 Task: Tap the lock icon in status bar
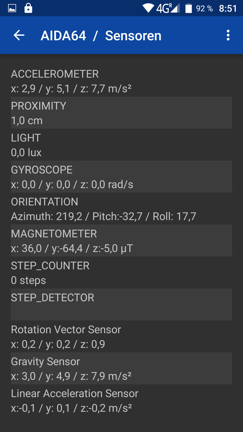tap(28, 8)
